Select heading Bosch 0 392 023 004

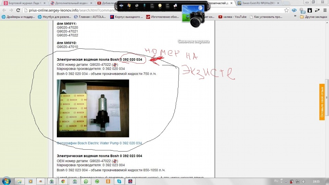pyautogui.click(x=99, y=156)
